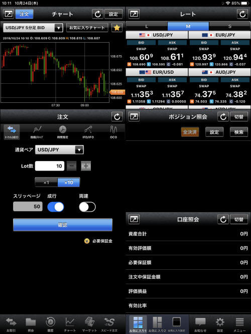Select the EUR/JPY ASK rate 120.944
The height and width of the screenshot is (334, 251).
pos(235,57)
